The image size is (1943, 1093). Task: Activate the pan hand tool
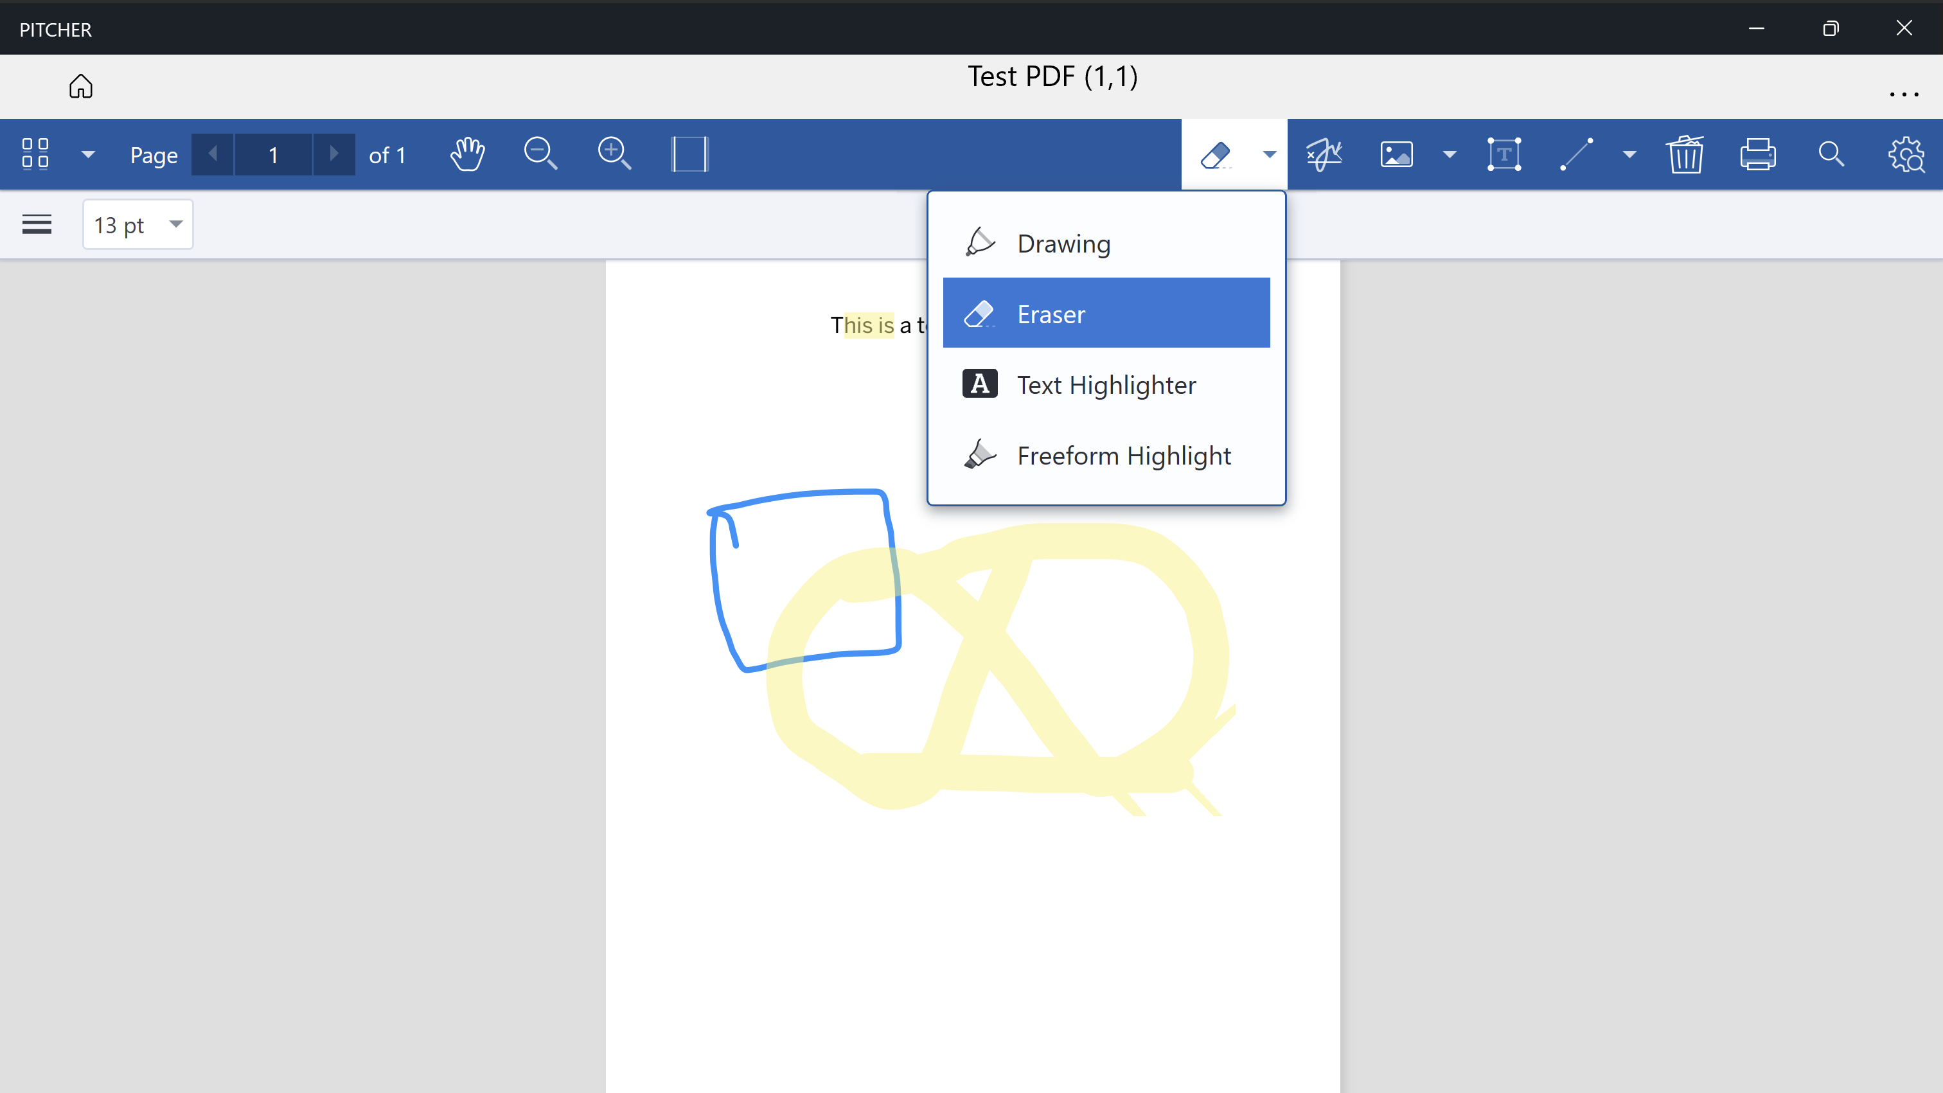click(467, 155)
